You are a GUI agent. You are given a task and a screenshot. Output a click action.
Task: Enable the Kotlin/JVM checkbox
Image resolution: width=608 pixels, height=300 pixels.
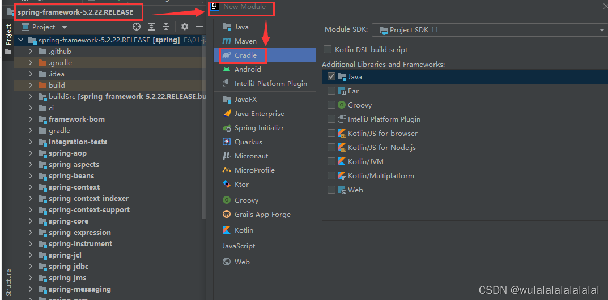click(x=331, y=161)
